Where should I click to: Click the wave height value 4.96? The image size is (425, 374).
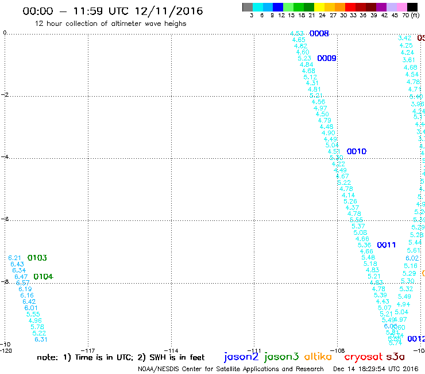click(35, 320)
